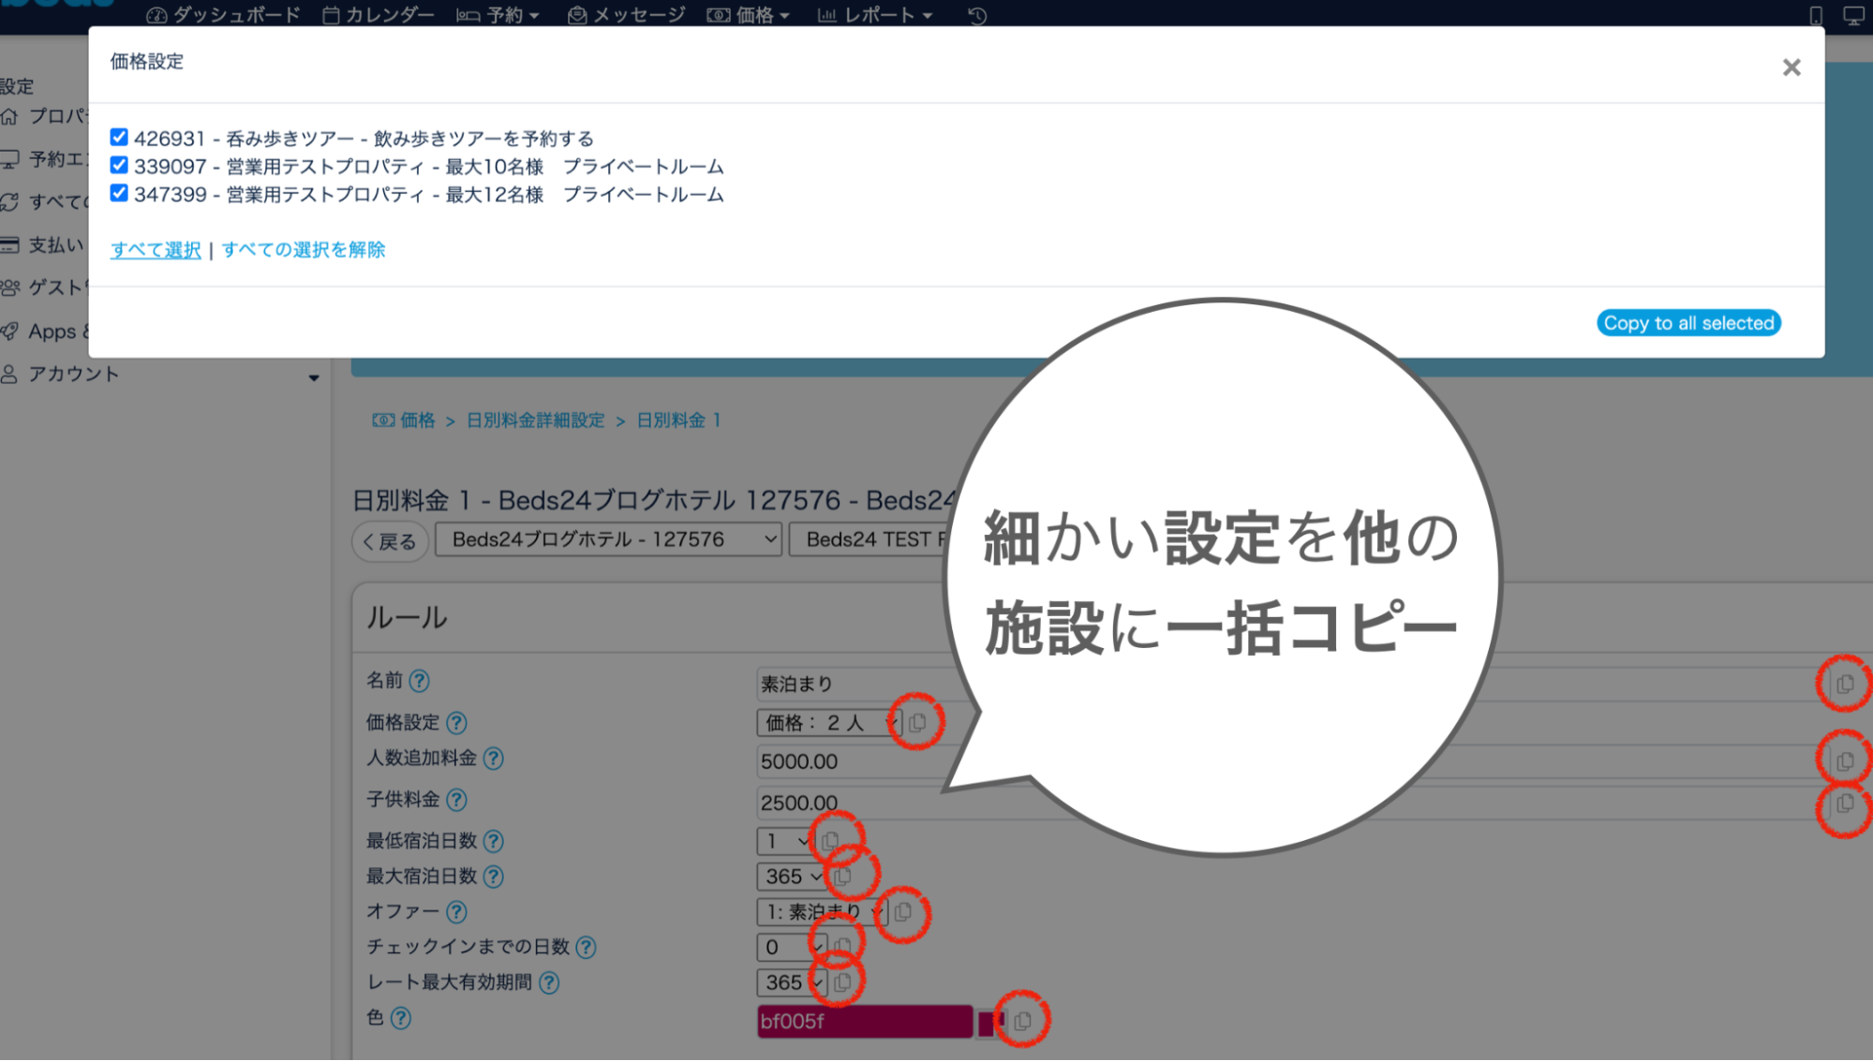Screen dimensions: 1873x1061
Task: Click copy icon next to 価格設定 dropdown
Action: pos(917,722)
